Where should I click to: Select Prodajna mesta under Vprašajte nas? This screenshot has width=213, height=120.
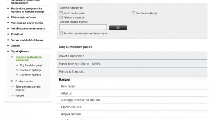pyautogui.click(x=24, y=81)
